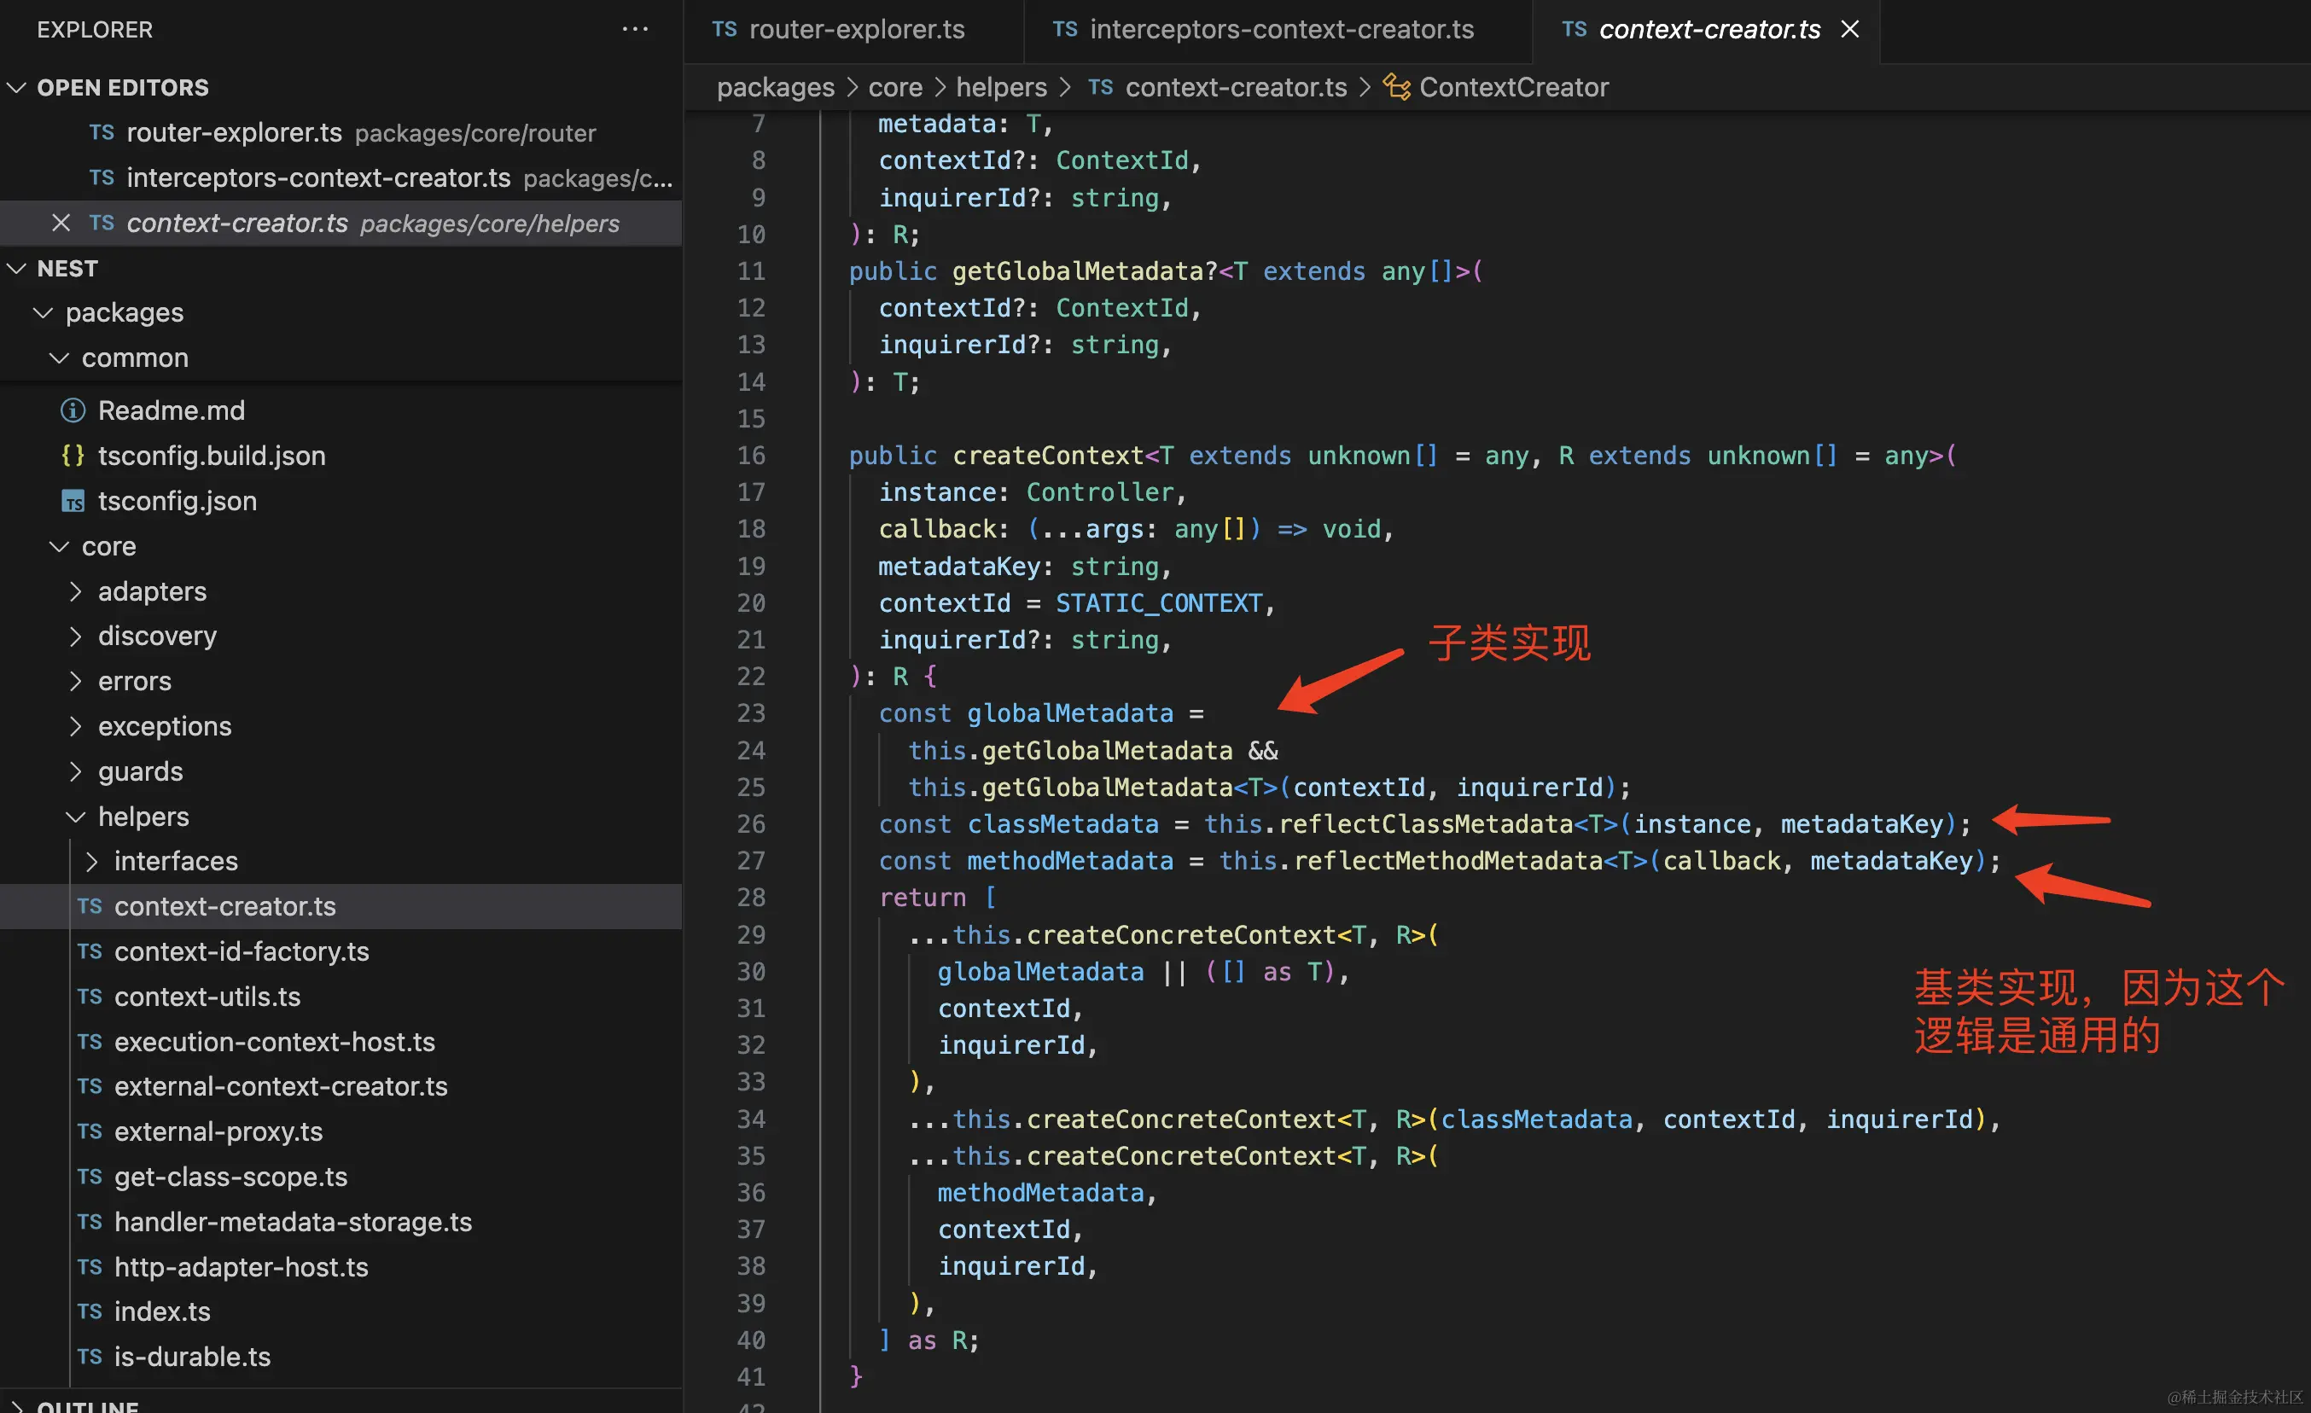2311x1413 pixels.
Task: Click tsconfig.json file icon
Action: pos(73,501)
